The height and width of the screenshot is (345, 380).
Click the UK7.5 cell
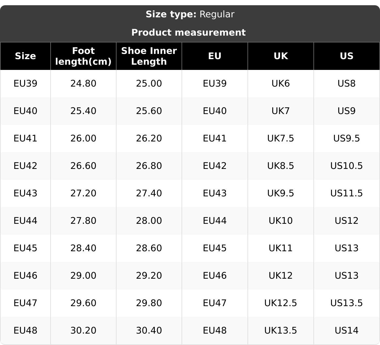pos(280,139)
